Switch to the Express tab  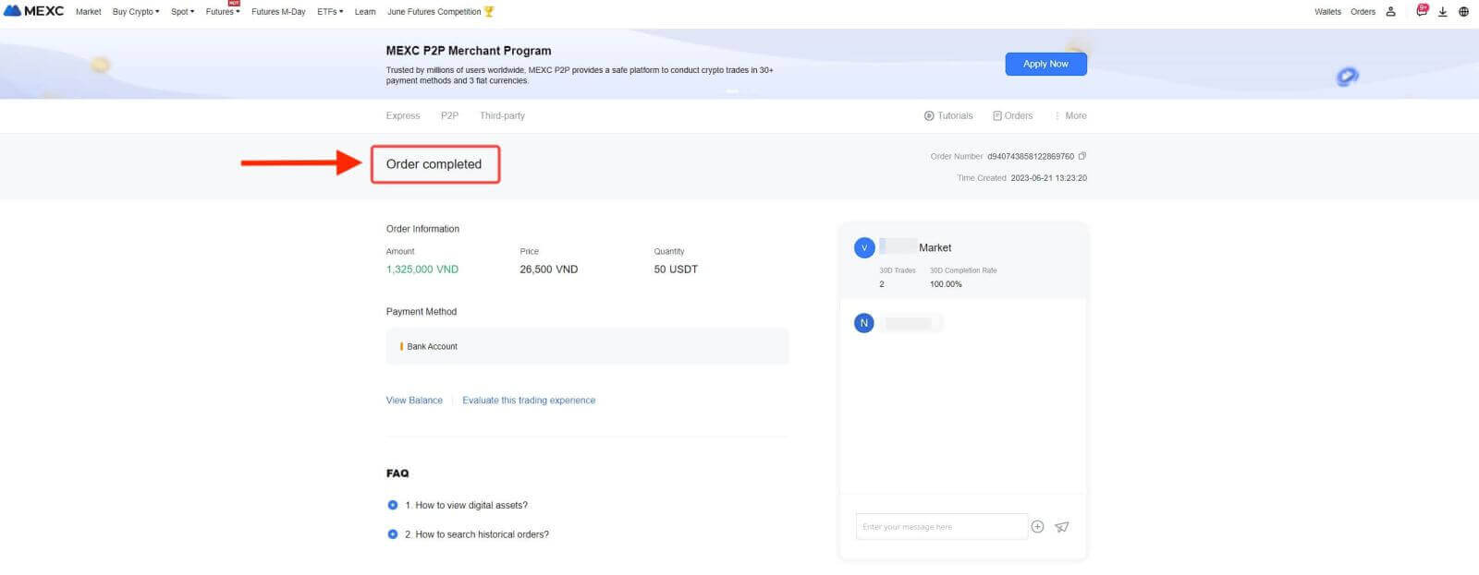[x=403, y=115]
